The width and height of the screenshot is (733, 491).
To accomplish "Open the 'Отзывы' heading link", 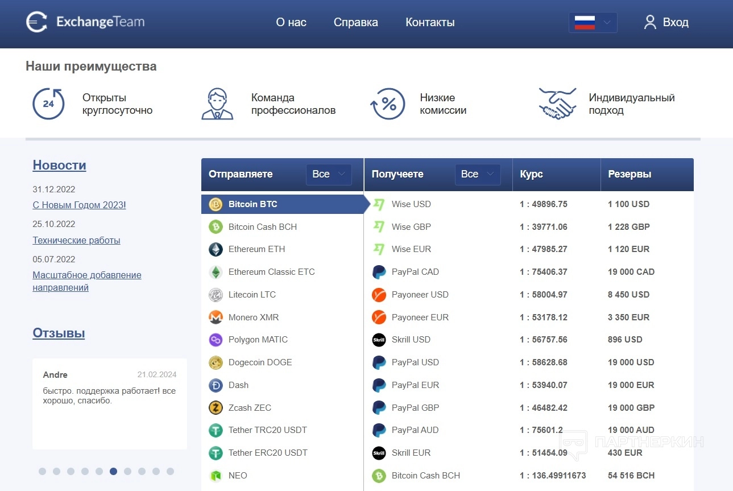I will tap(59, 333).
